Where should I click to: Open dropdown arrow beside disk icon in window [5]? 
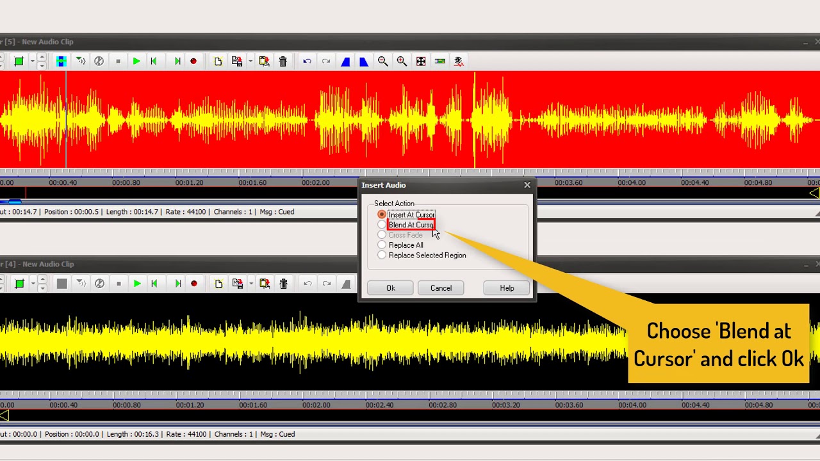250,61
